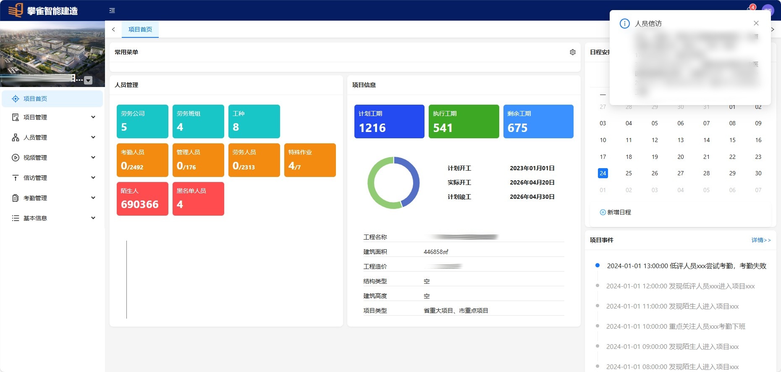The width and height of the screenshot is (781, 372).
Task: Open the user avatar in header
Action: pyautogui.click(x=768, y=11)
